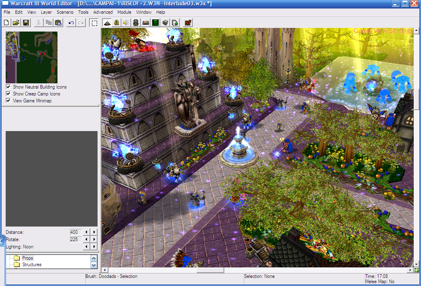Click the 'Selection: None' status text
This screenshot has height=286, width=421.
[259, 276]
